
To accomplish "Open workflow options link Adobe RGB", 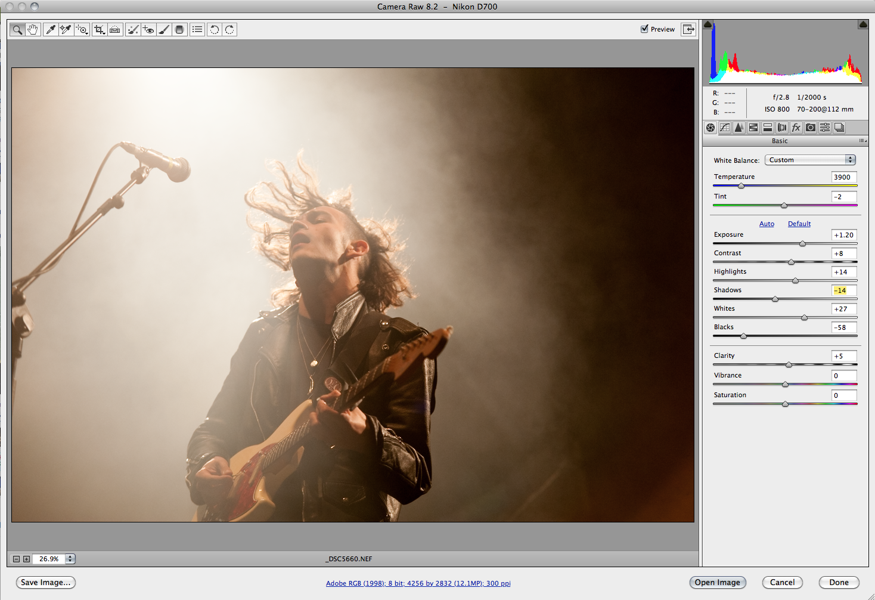I will (x=418, y=583).
